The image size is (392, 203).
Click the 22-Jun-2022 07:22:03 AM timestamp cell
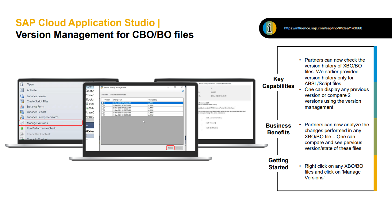pos(122,108)
